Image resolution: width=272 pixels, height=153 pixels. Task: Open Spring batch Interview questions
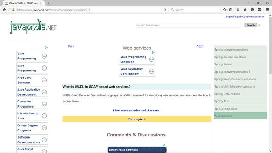[240, 79]
